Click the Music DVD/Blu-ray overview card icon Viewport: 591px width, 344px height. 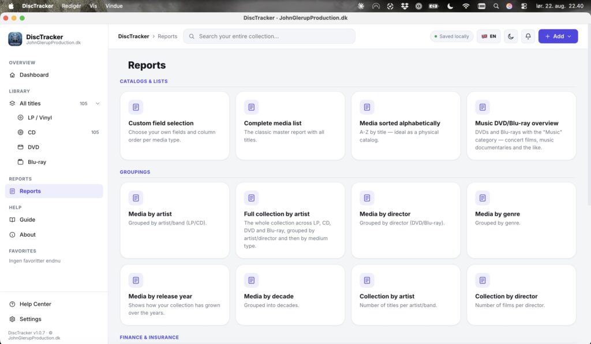pos(482,107)
